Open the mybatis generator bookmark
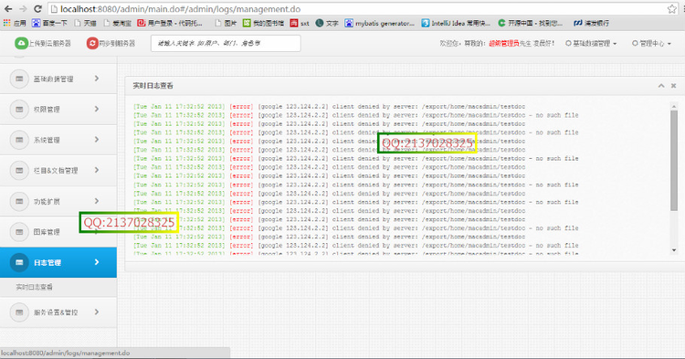 click(x=380, y=23)
